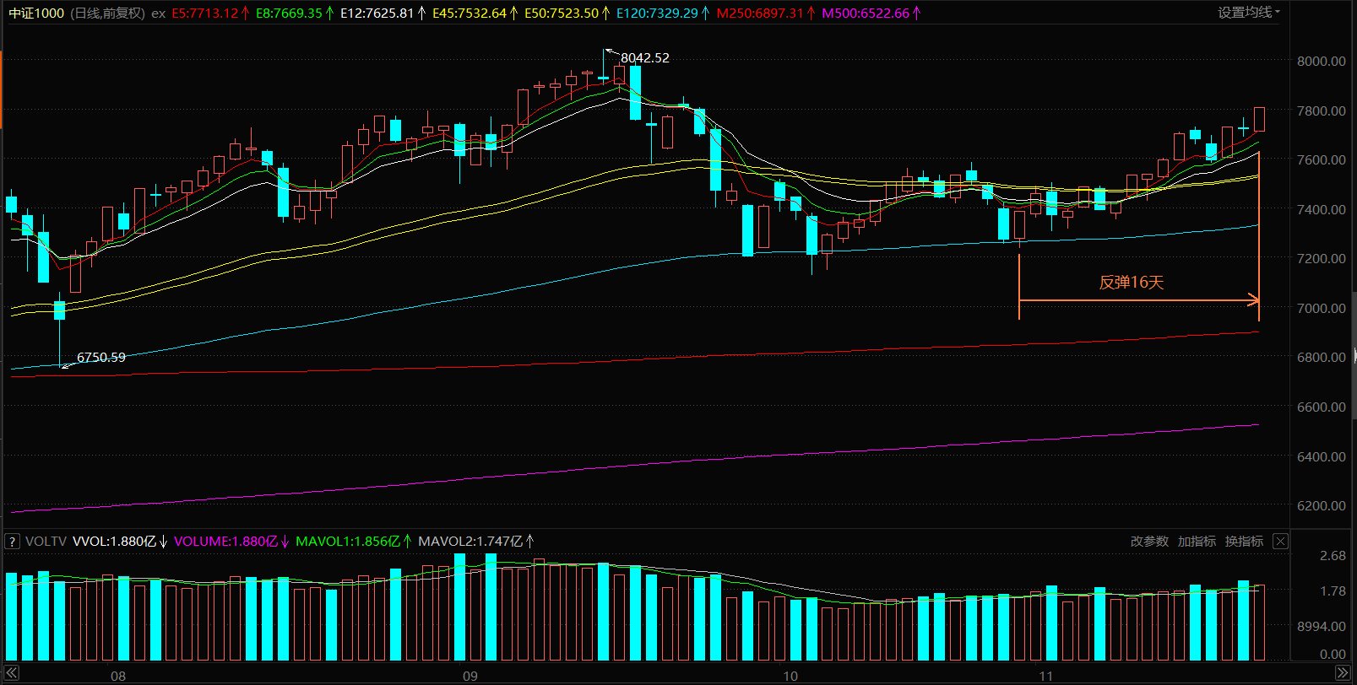
Task: Click the 8994.00 volume axis label
Action: [1322, 626]
